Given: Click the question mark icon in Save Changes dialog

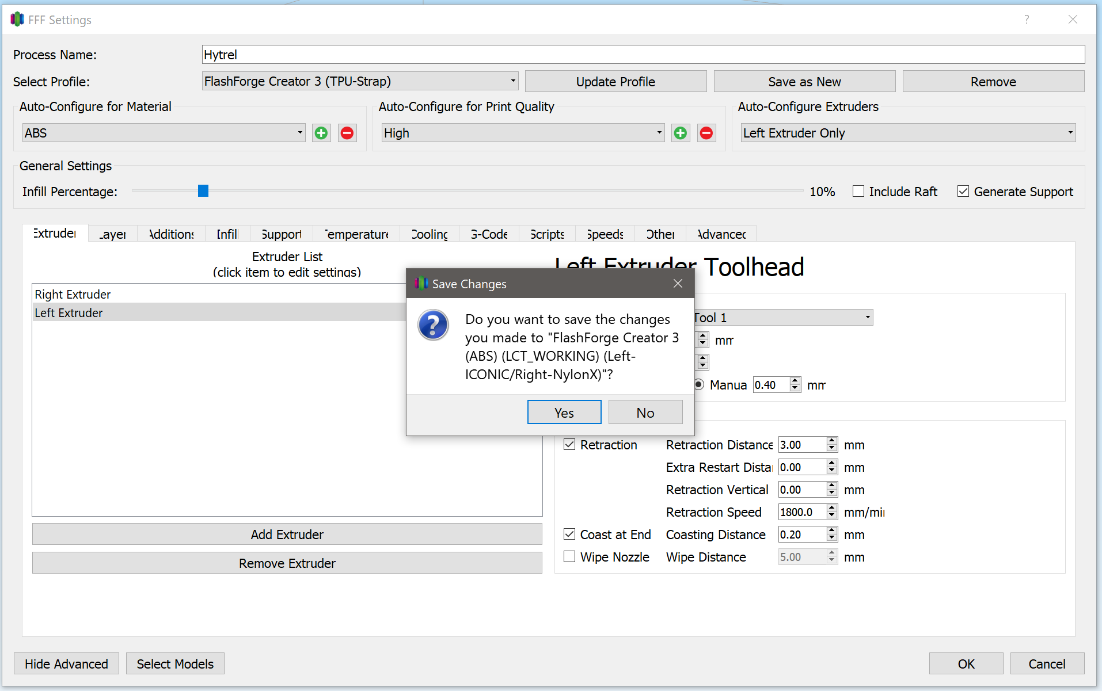Looking at the screenshot, I should [x=433, y=325].
